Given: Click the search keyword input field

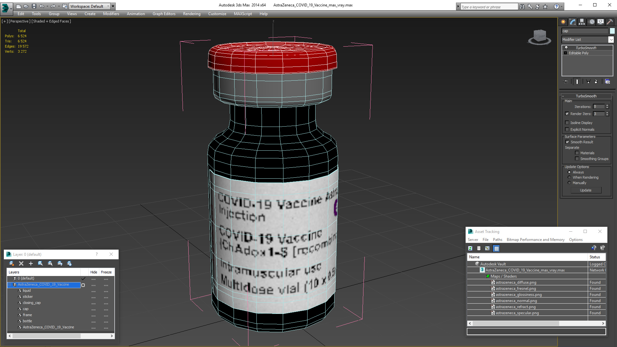Looking at the screenshot, I should tap(489, 7).
